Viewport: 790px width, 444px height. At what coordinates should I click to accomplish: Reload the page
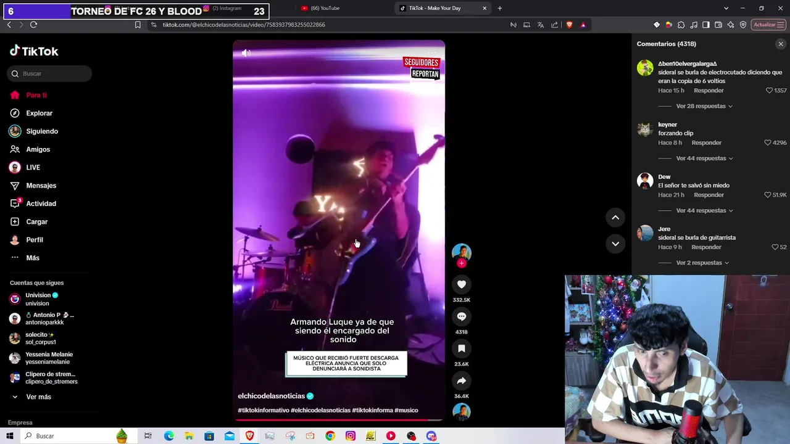33,25
